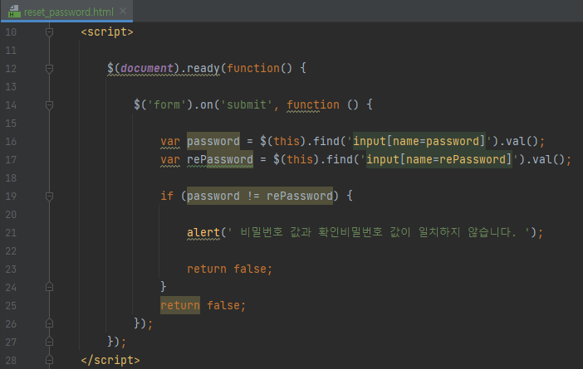Collapse the form submit fold at line 14
Viewport: 583px width, 369px height.
tap(49, 105)
